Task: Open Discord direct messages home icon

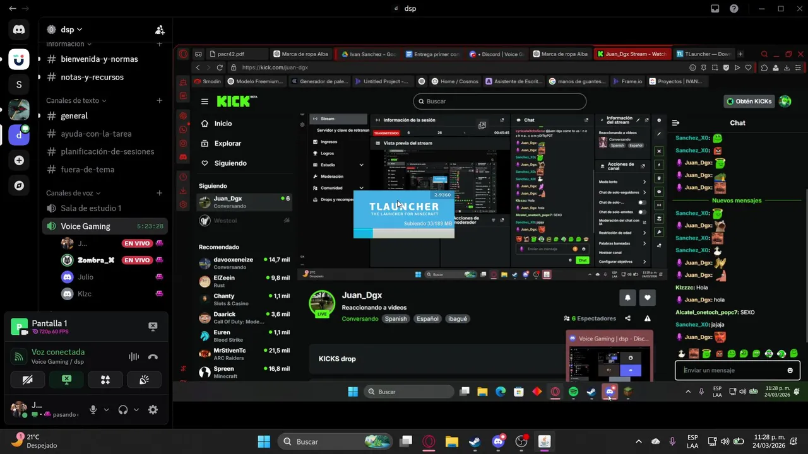Action: [19, 29]
